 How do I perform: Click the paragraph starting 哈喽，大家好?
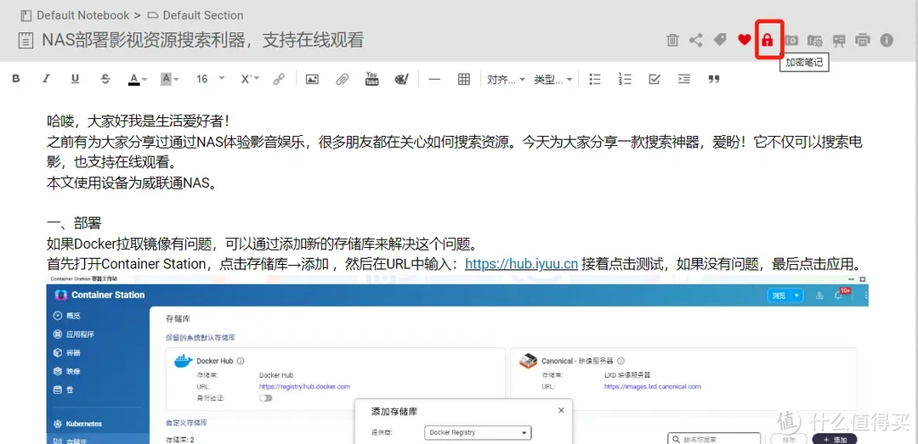click(x=139, y=121)
